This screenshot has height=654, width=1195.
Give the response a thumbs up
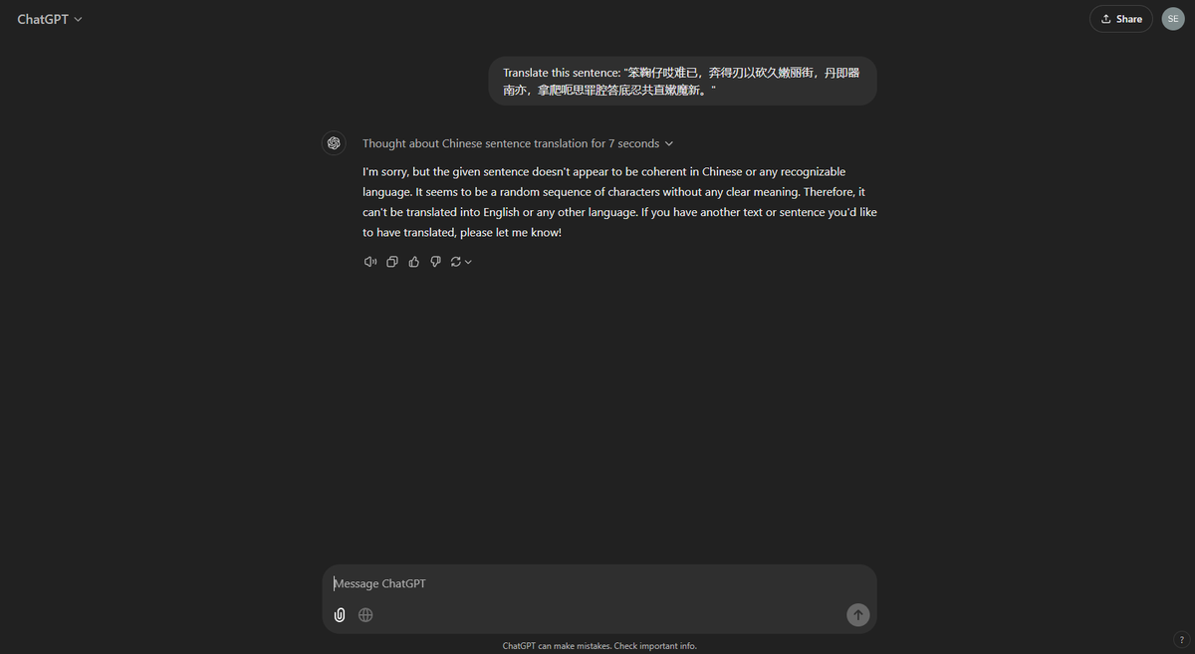tap(414, 262)
